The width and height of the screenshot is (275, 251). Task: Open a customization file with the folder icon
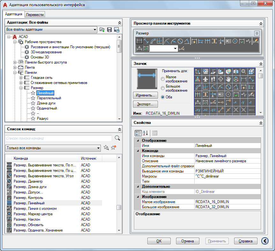[x=102, y=29]
